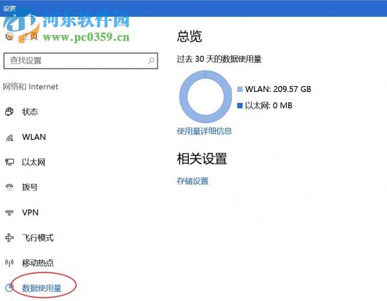Viewport: 387px width, 301px height.
Task: Select 飞行模式 from the sidebar
Action: point(37,238)
